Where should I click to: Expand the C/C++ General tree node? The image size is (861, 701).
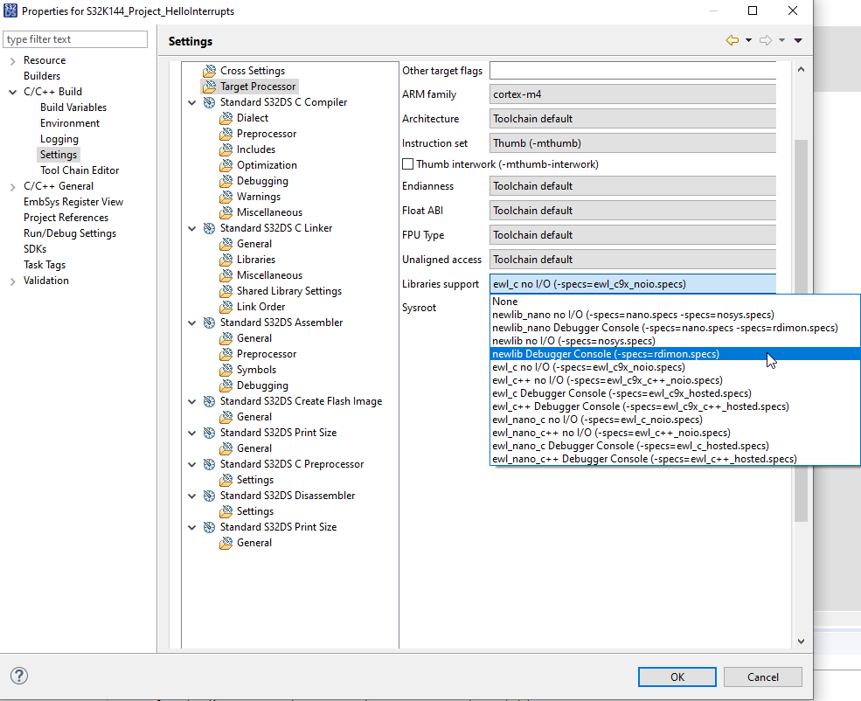(x=12, y=186)
